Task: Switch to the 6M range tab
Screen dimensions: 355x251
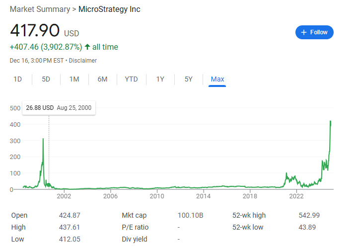Action: point(103,79)
